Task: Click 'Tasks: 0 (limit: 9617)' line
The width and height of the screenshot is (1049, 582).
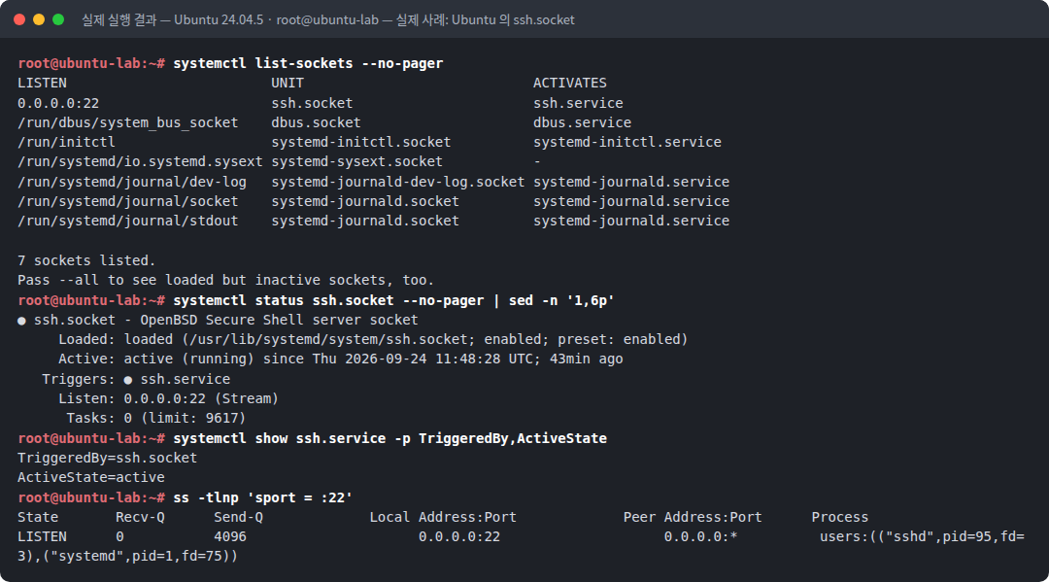Action: pos(156,418)
